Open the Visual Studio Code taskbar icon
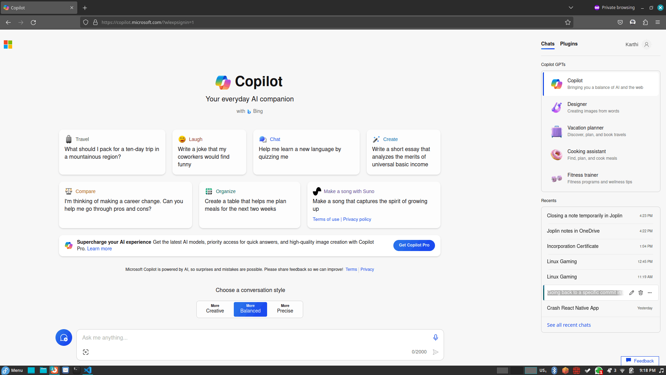This screenshot has width=666, height=375. [88, 370]
